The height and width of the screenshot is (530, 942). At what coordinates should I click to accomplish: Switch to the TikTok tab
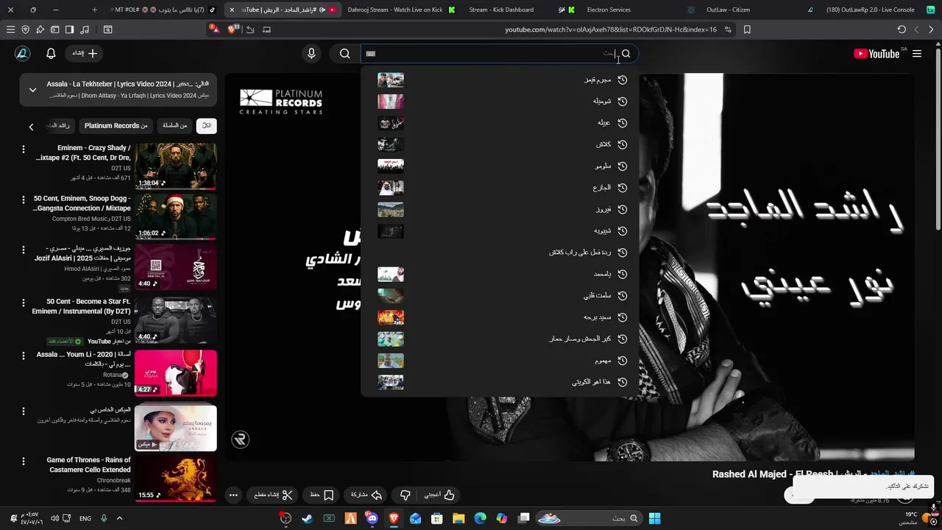coord(165,10)
